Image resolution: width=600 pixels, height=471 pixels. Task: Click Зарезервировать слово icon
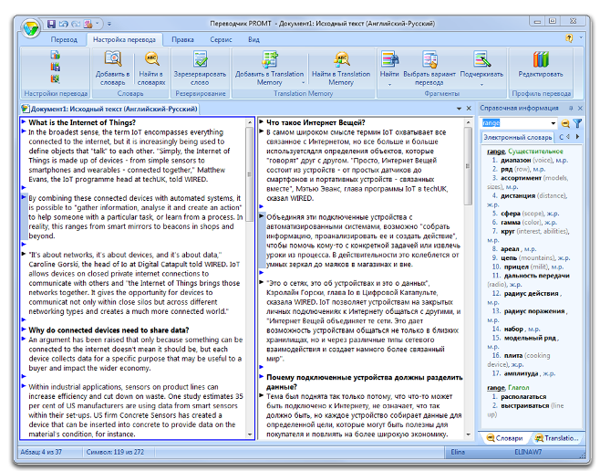click(200, 59)
